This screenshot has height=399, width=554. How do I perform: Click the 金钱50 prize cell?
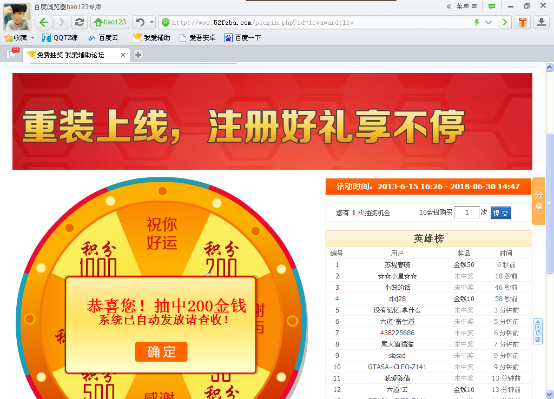click(x=464, y=265)
